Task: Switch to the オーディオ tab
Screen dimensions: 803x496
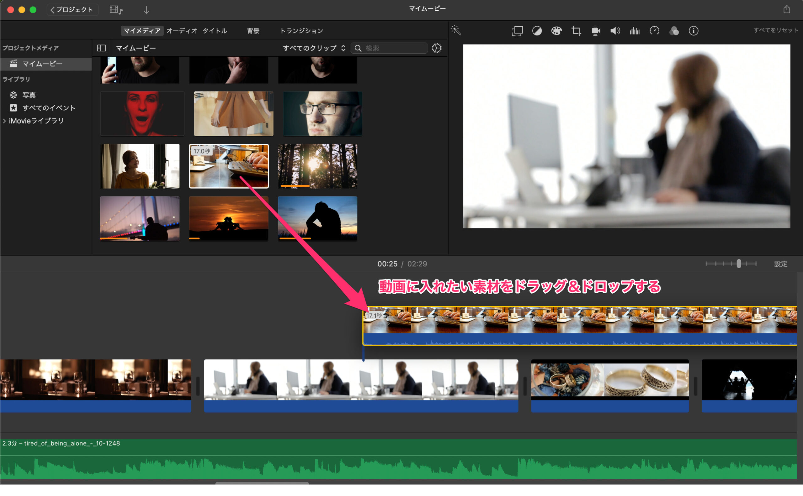Action: 182,31
